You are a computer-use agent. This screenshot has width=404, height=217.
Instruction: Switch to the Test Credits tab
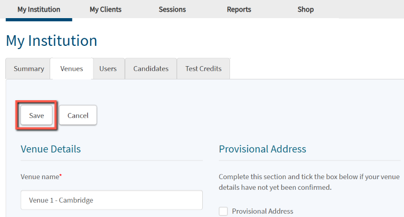pyautogui.click(x=203, y=69)
